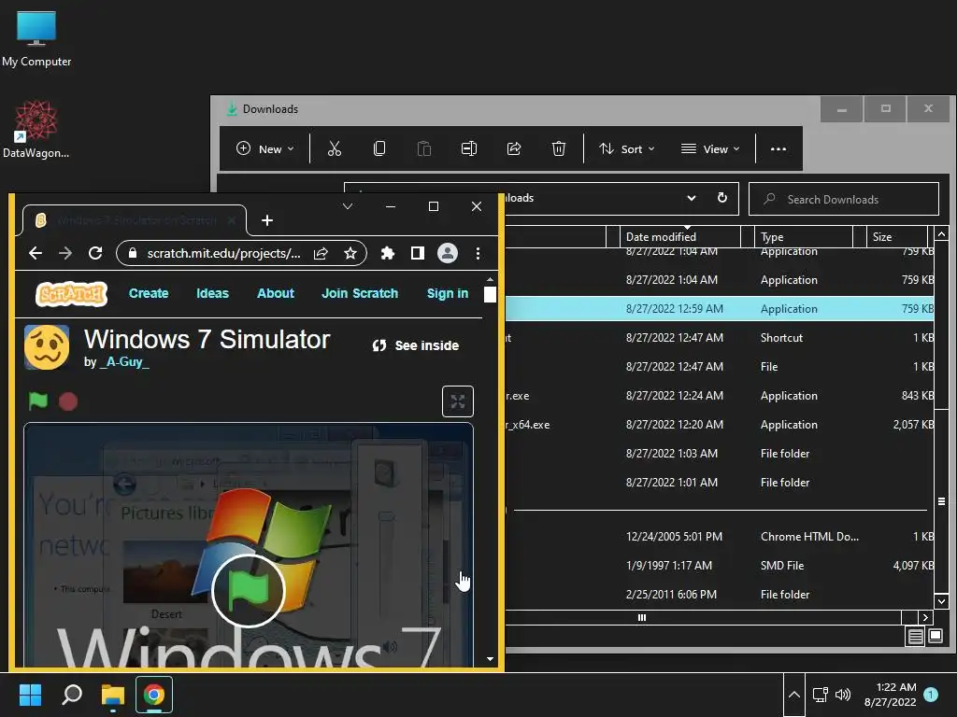Sort by Date modified column
957x717 pixels.
coord(680,236)
